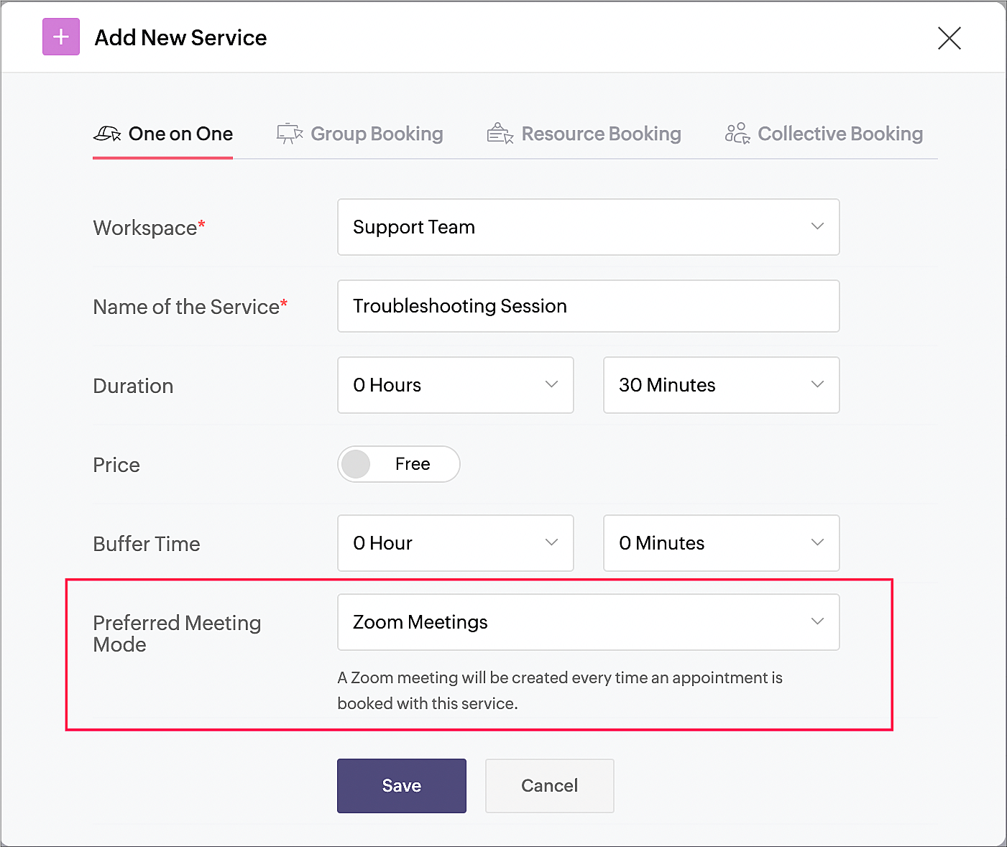Click the purple plus icon in header
The width and height of the screenshot is (1007, 847).
coord(61,37)
